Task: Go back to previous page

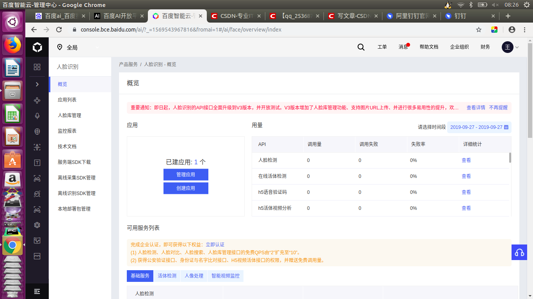Action: click(34, 30)
